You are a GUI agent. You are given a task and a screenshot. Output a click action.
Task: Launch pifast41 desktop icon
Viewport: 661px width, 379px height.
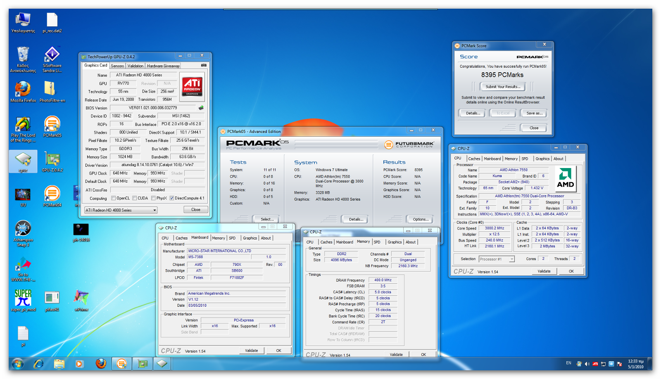pyautogui.click(x=52, y=301)
